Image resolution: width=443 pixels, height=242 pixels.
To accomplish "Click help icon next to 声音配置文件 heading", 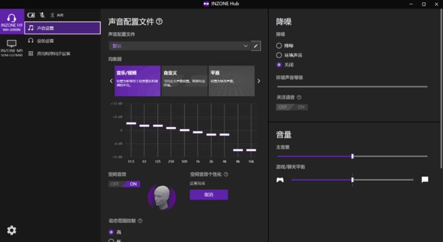I will tap(159, 21).
